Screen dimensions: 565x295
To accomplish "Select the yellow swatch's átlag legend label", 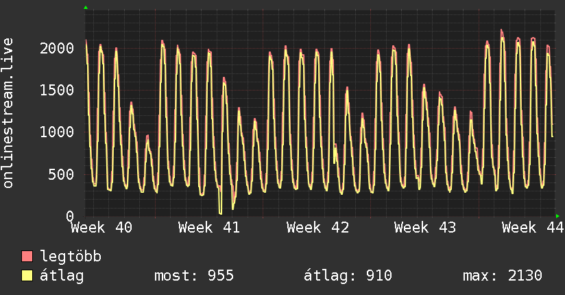I will (x=62, y=276).
